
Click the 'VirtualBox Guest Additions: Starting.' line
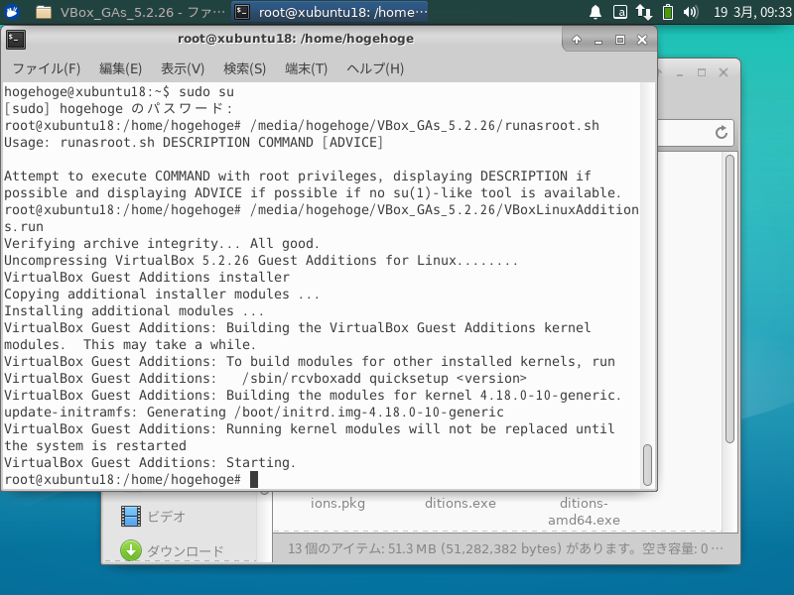pos(150,462)
